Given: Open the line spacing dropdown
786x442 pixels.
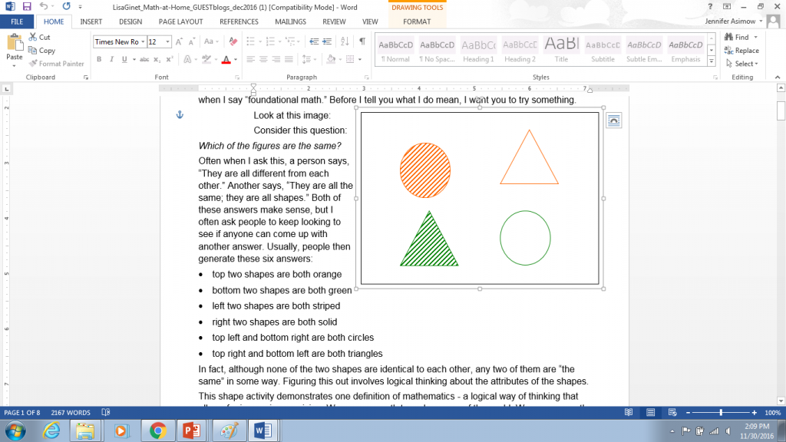Looking at the screenshot, I should 305,58.
